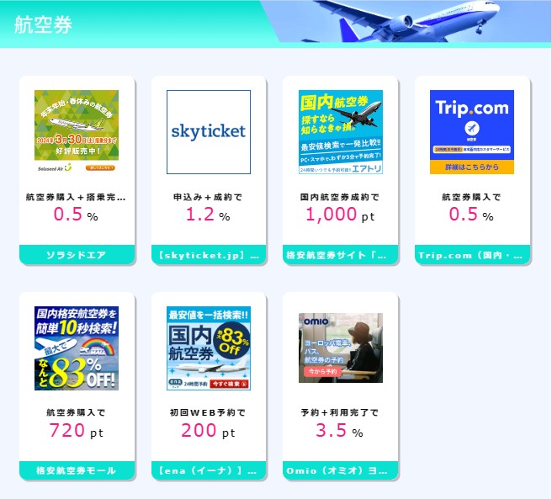552x499 pixels.
Task: Click the 200 pt 初回WEB予約 reward
Action: (208, 430)
